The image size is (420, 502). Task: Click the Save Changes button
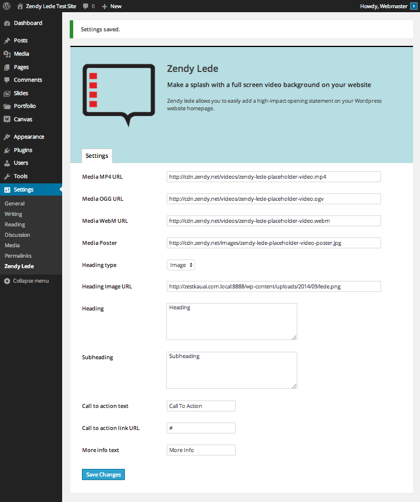coord(103,475)
